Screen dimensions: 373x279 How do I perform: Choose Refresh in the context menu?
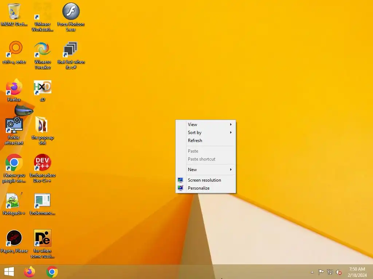click(x=205, y=141)
